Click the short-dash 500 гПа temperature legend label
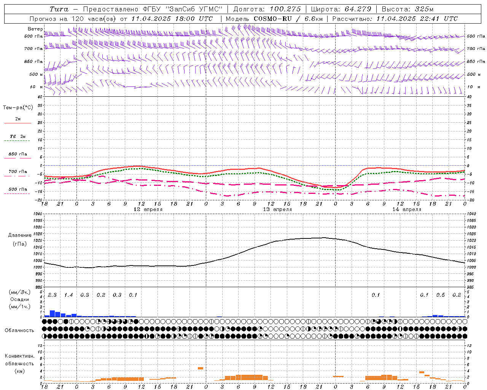487x390 pixels. point(18,189)
